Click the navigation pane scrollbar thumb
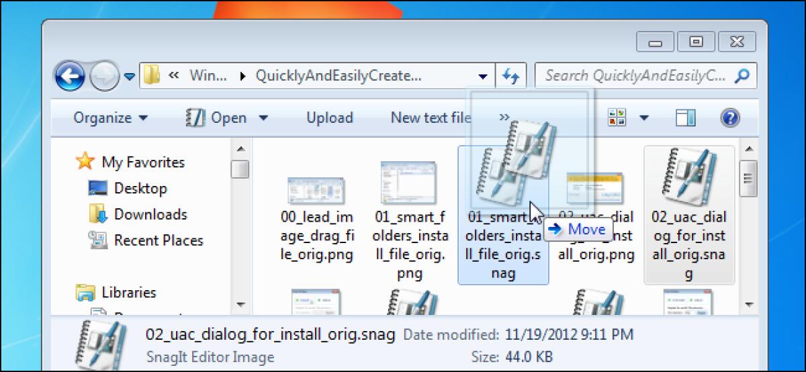This screenshot has height=372, width=806. pyautogui.click(x=240, y=169)
